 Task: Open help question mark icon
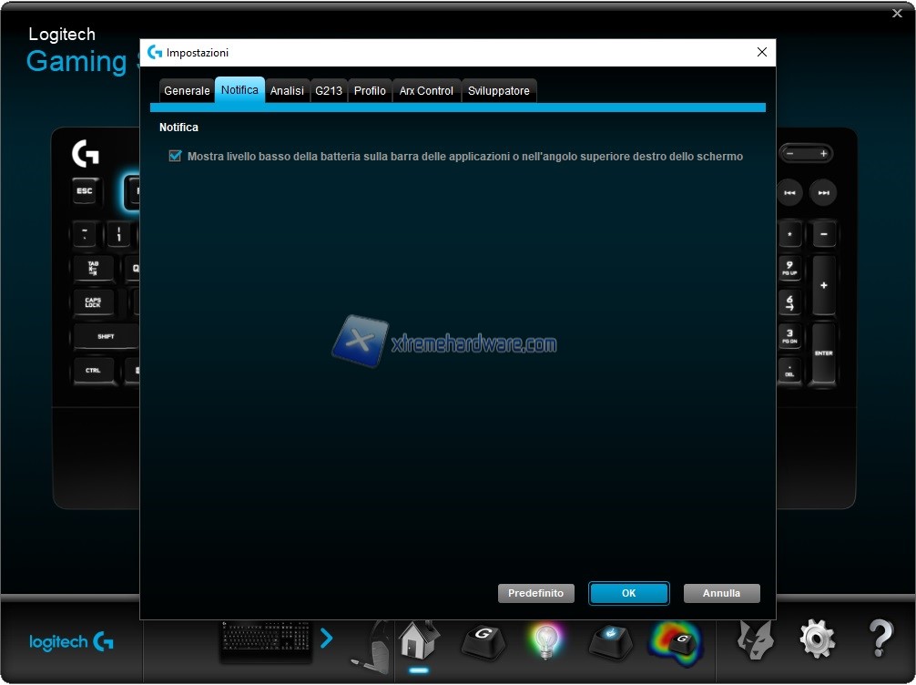pyautogui.click(x=880, y=639)
